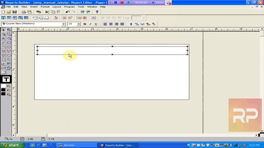The height and width of the screenshot is (148, 264).
Task: Copy the selected object
Action: point(53,12)
